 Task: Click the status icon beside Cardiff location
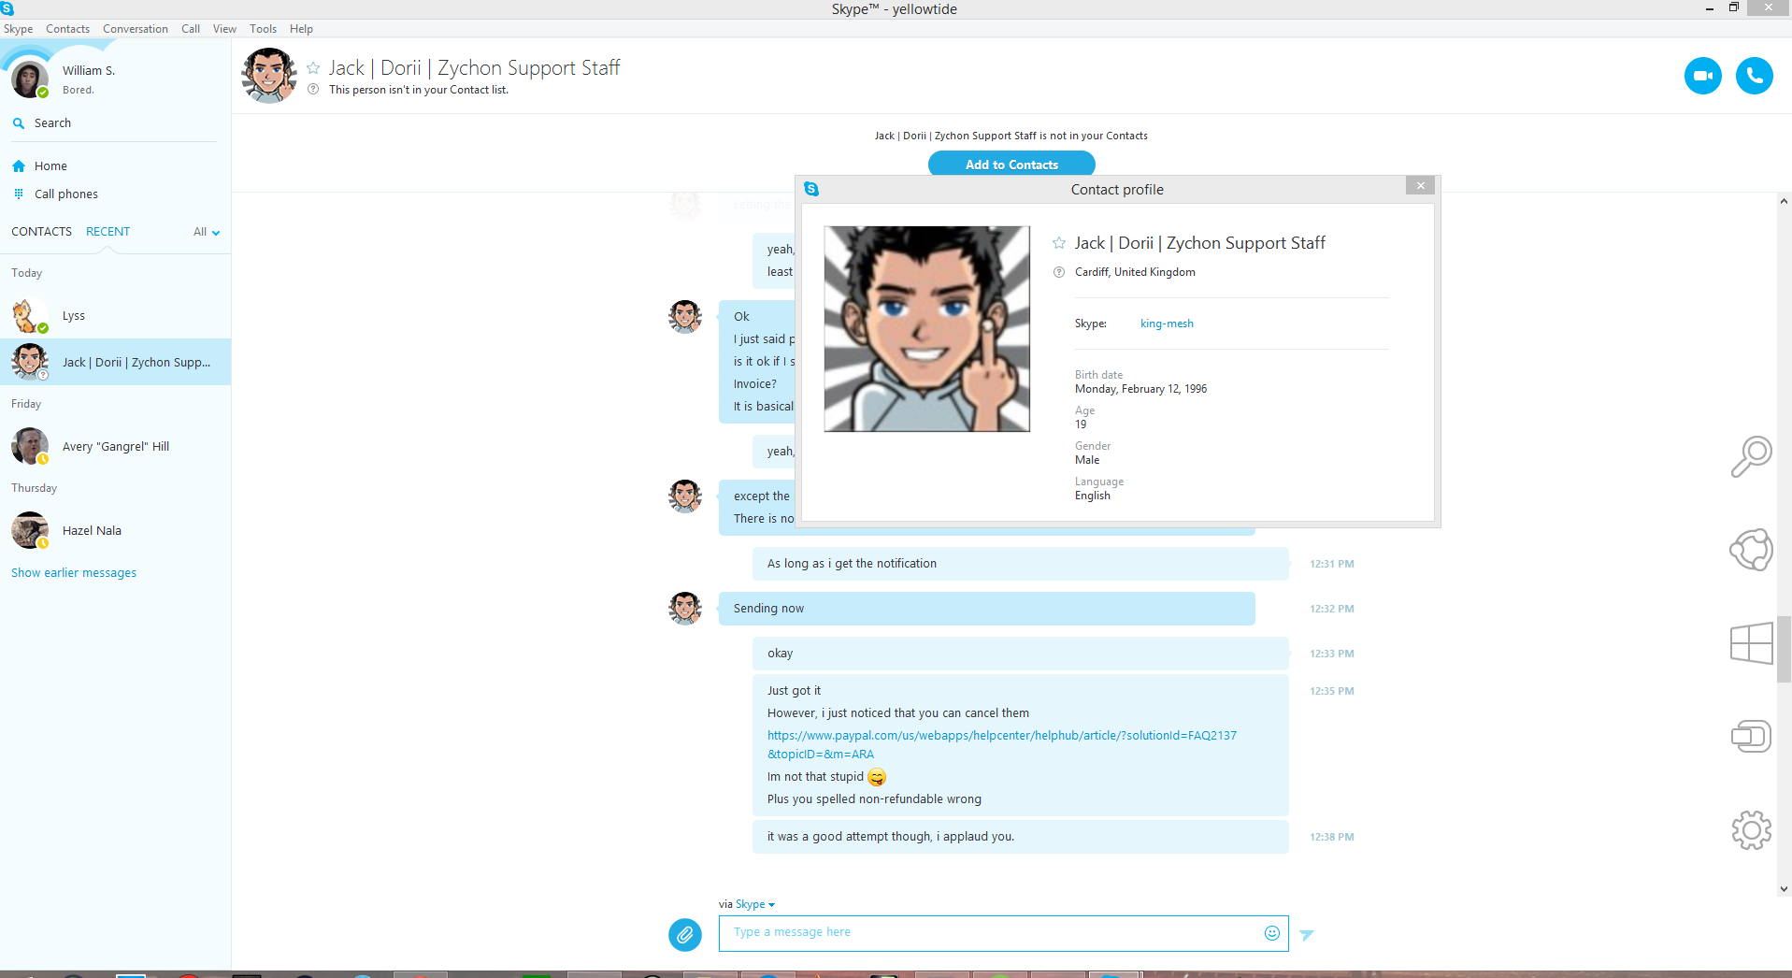pos(1059,272)
